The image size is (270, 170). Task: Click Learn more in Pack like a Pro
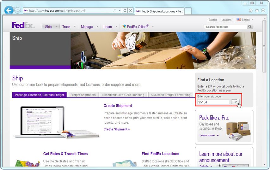pos(209,135)
